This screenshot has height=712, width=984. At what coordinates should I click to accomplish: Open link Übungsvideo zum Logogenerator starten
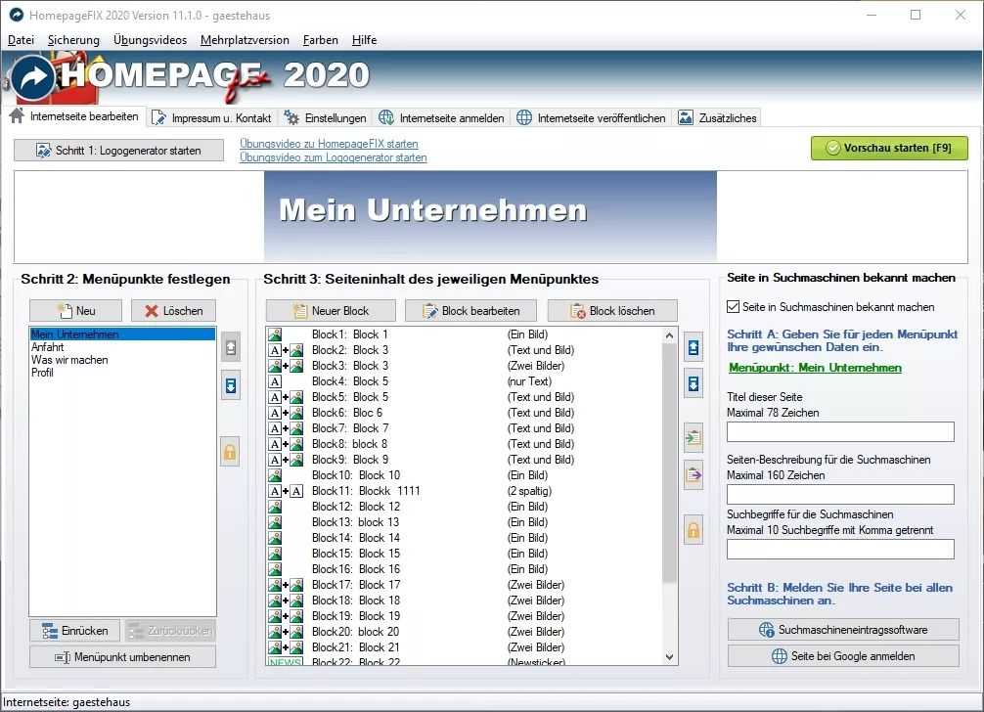(334, 157)
